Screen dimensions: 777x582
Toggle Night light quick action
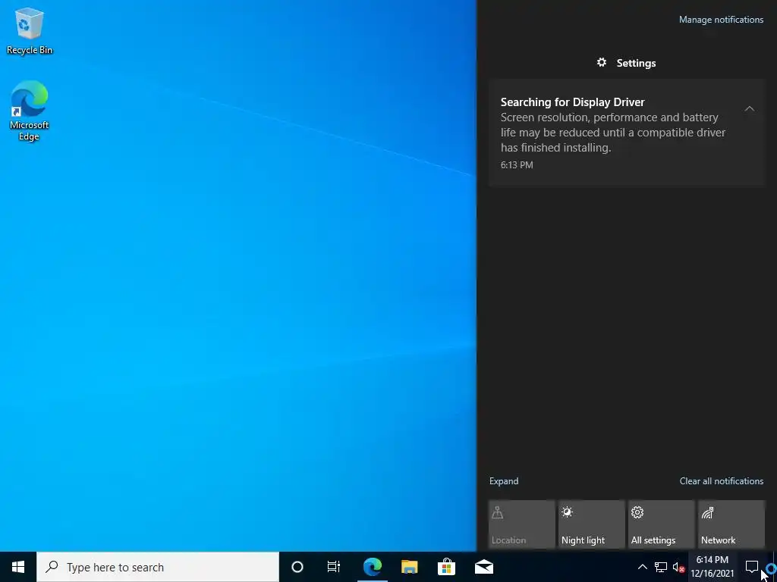592,524
